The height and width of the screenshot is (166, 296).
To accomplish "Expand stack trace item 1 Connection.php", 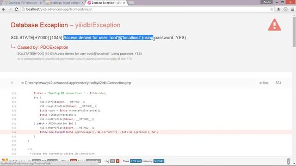I will [146, 83].
